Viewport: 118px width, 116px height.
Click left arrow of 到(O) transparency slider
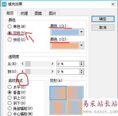(x=23, y=72)
